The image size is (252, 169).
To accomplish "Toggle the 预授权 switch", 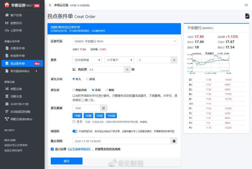I will click(75, 131).
